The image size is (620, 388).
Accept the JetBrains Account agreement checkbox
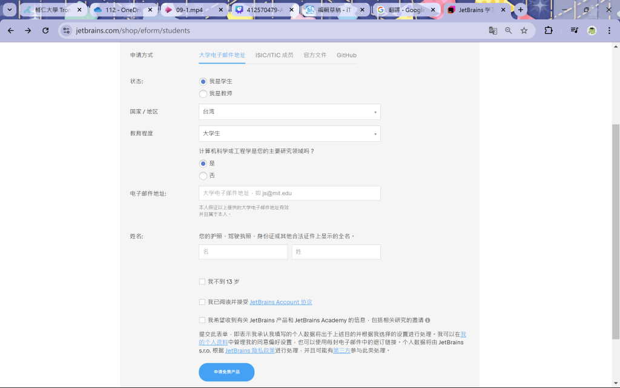point(202,302)
